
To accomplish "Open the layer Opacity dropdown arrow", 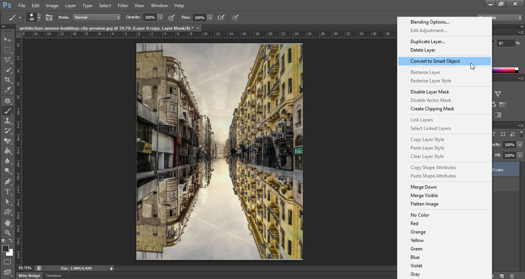I will [x=520, y=145].
